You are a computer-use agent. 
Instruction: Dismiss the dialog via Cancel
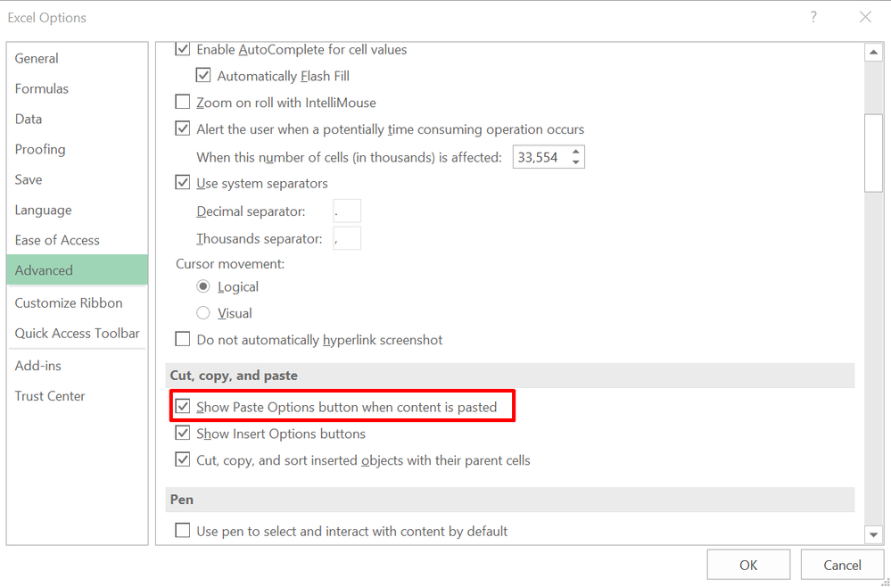coord(841,564)
